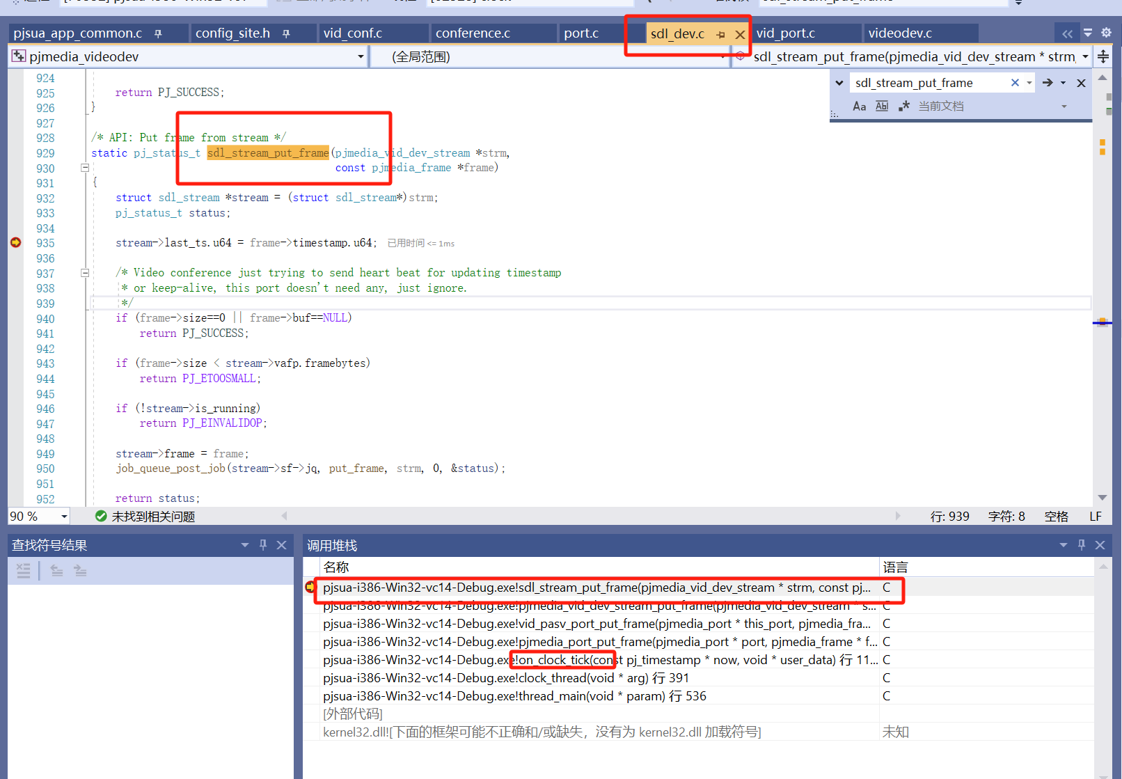Pin the sdl_dev.c tab

pyautogui.click(x=720, y=34)
